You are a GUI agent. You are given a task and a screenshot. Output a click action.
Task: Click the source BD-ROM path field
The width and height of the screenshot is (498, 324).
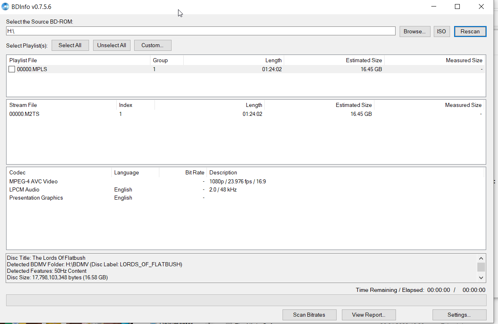[x=201, y=31]
